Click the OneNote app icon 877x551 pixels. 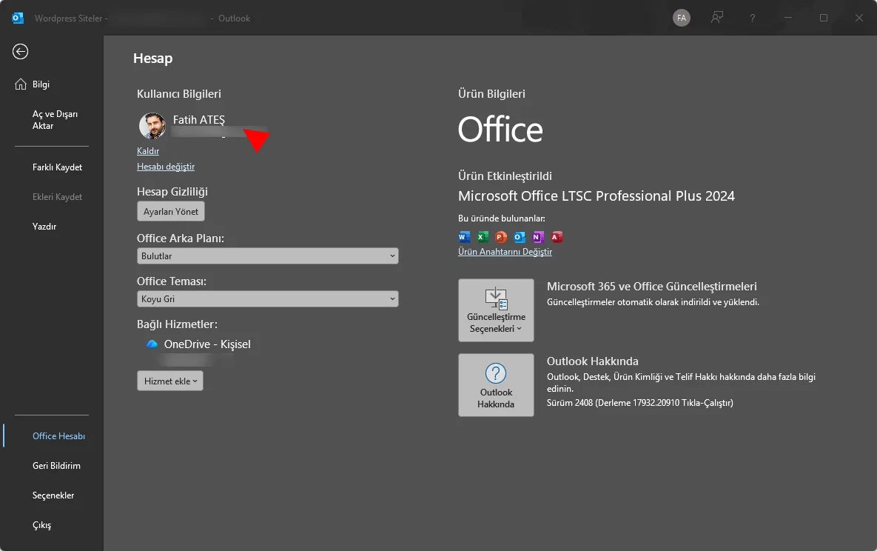537,237
